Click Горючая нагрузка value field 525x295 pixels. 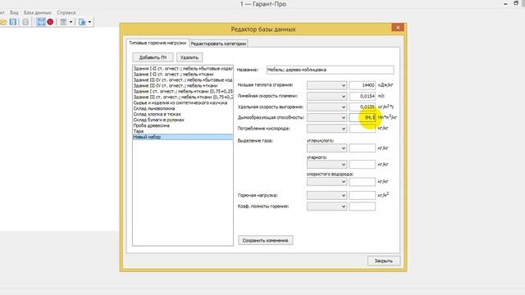click(x=363, y=195)
